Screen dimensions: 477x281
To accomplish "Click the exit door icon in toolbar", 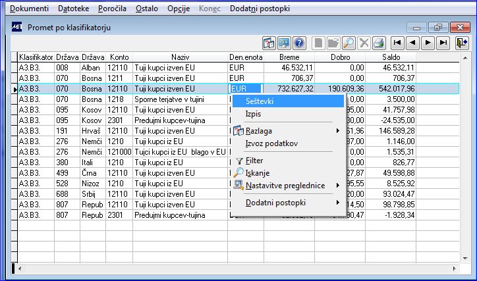I will [462, 43].
